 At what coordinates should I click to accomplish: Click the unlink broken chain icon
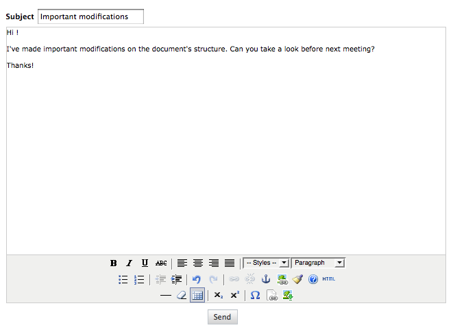[x=250, y=279]
